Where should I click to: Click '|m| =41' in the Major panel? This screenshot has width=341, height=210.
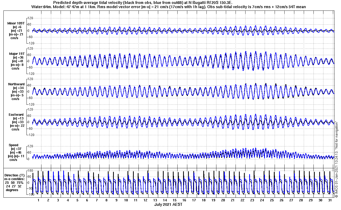point(17,61)
